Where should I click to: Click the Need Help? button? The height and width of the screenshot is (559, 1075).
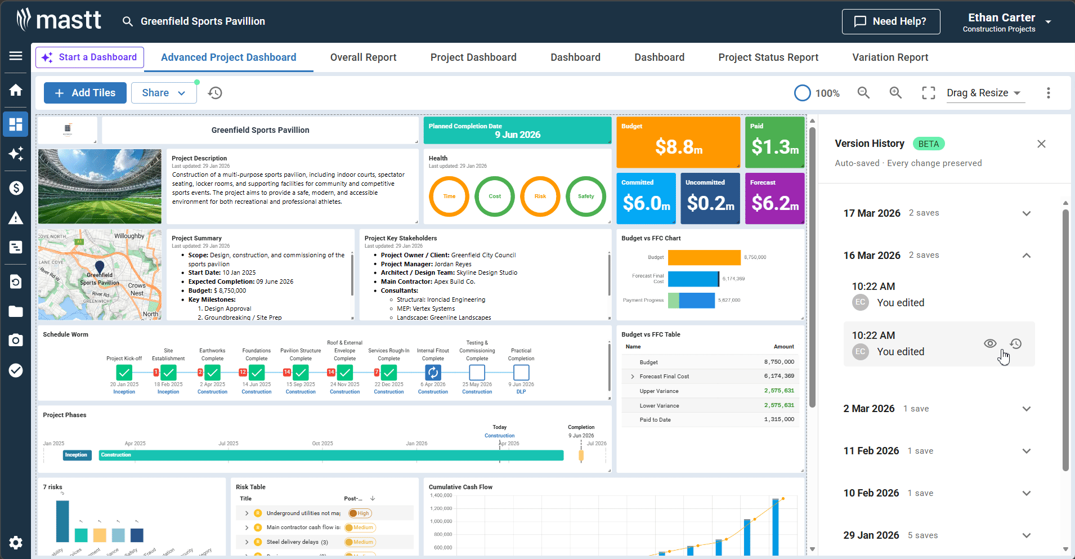[890, 21]
